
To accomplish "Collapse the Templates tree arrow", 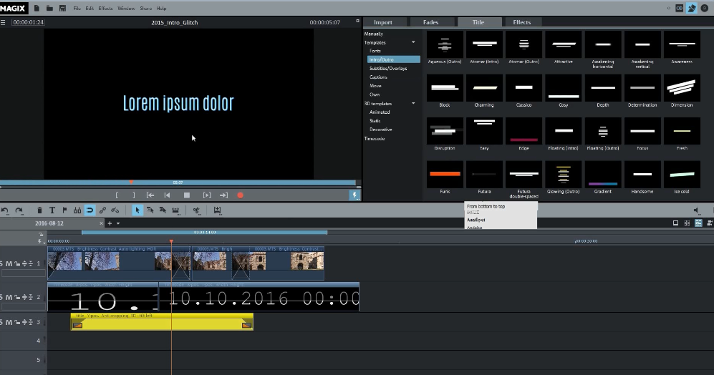I will click(x=413, y=43).
